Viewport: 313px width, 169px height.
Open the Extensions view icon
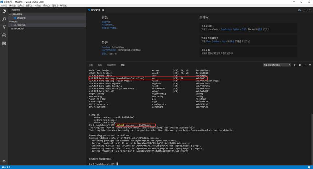point(4,44)
